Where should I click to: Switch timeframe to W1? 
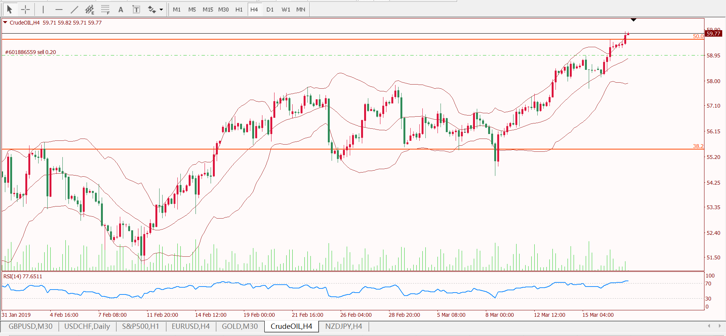pyautogui.click(x=285, y=9)
